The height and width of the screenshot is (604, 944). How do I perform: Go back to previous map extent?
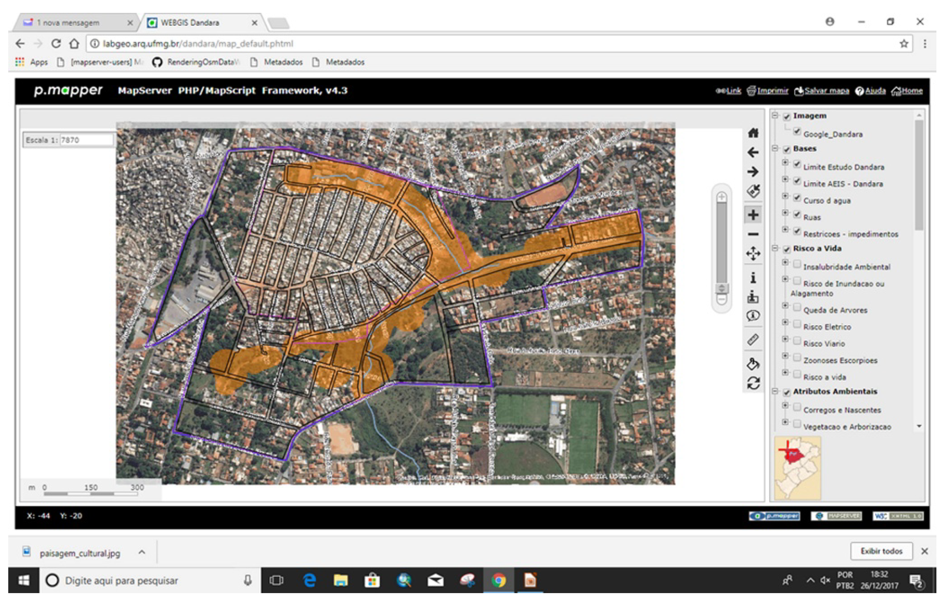coord(753,152)
